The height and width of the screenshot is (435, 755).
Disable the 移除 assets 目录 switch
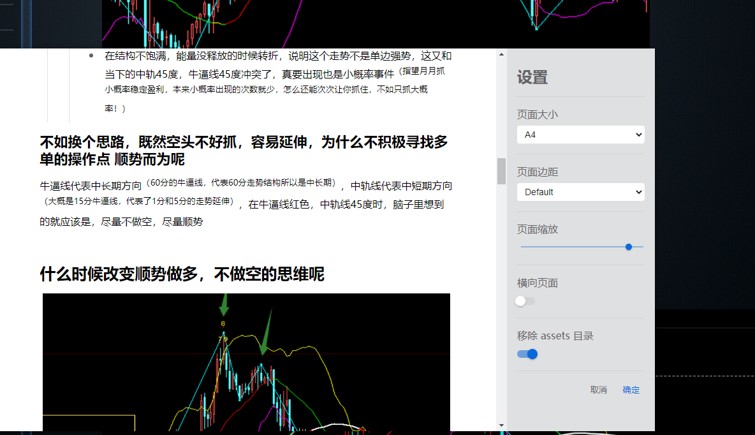(527, 354)
